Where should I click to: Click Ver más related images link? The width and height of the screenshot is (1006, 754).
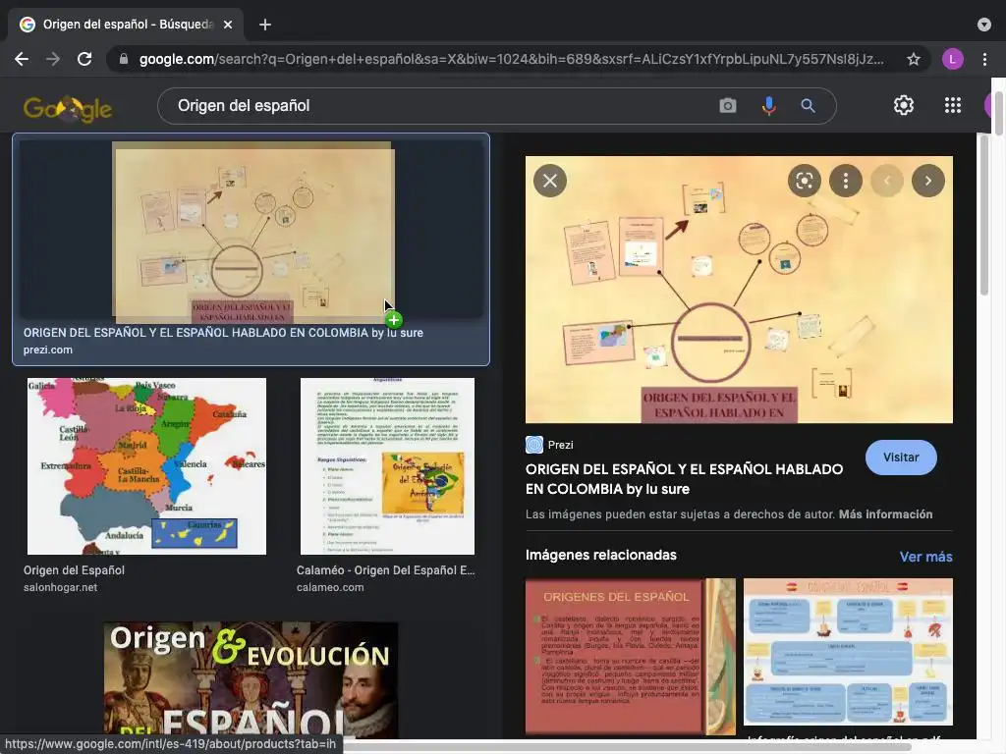tap(925, 557)
